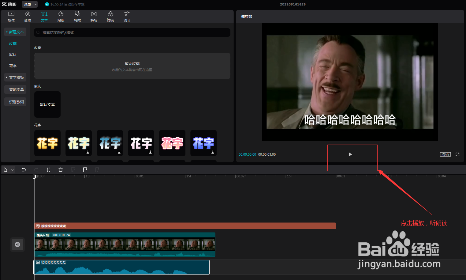Click the video preview frame
Screen dimensions: 466x280
(350, 82)
